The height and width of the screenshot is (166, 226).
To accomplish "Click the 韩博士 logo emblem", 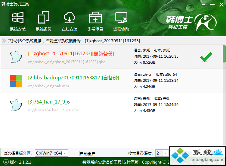I will (206, 22).
